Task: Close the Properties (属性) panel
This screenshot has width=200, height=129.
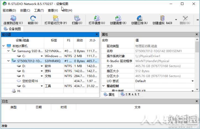Action: click(197, 34)
